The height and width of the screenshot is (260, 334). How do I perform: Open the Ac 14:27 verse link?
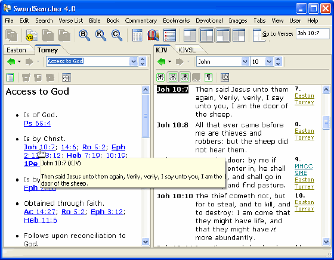pyautogui.click(x=39, y=212)
